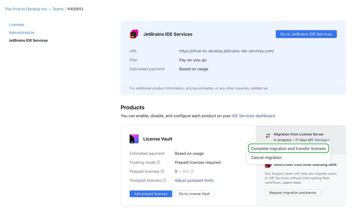This screenshot has width=355, height=210.
Task: Open the contact us link
Action: (259, 88)
